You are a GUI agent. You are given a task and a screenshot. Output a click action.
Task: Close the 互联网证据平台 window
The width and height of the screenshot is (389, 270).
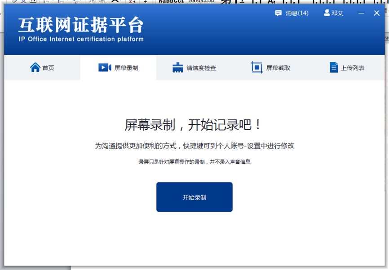(376, 13)
